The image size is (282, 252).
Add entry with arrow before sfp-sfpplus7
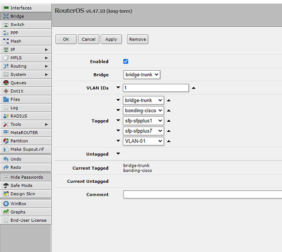118,130
